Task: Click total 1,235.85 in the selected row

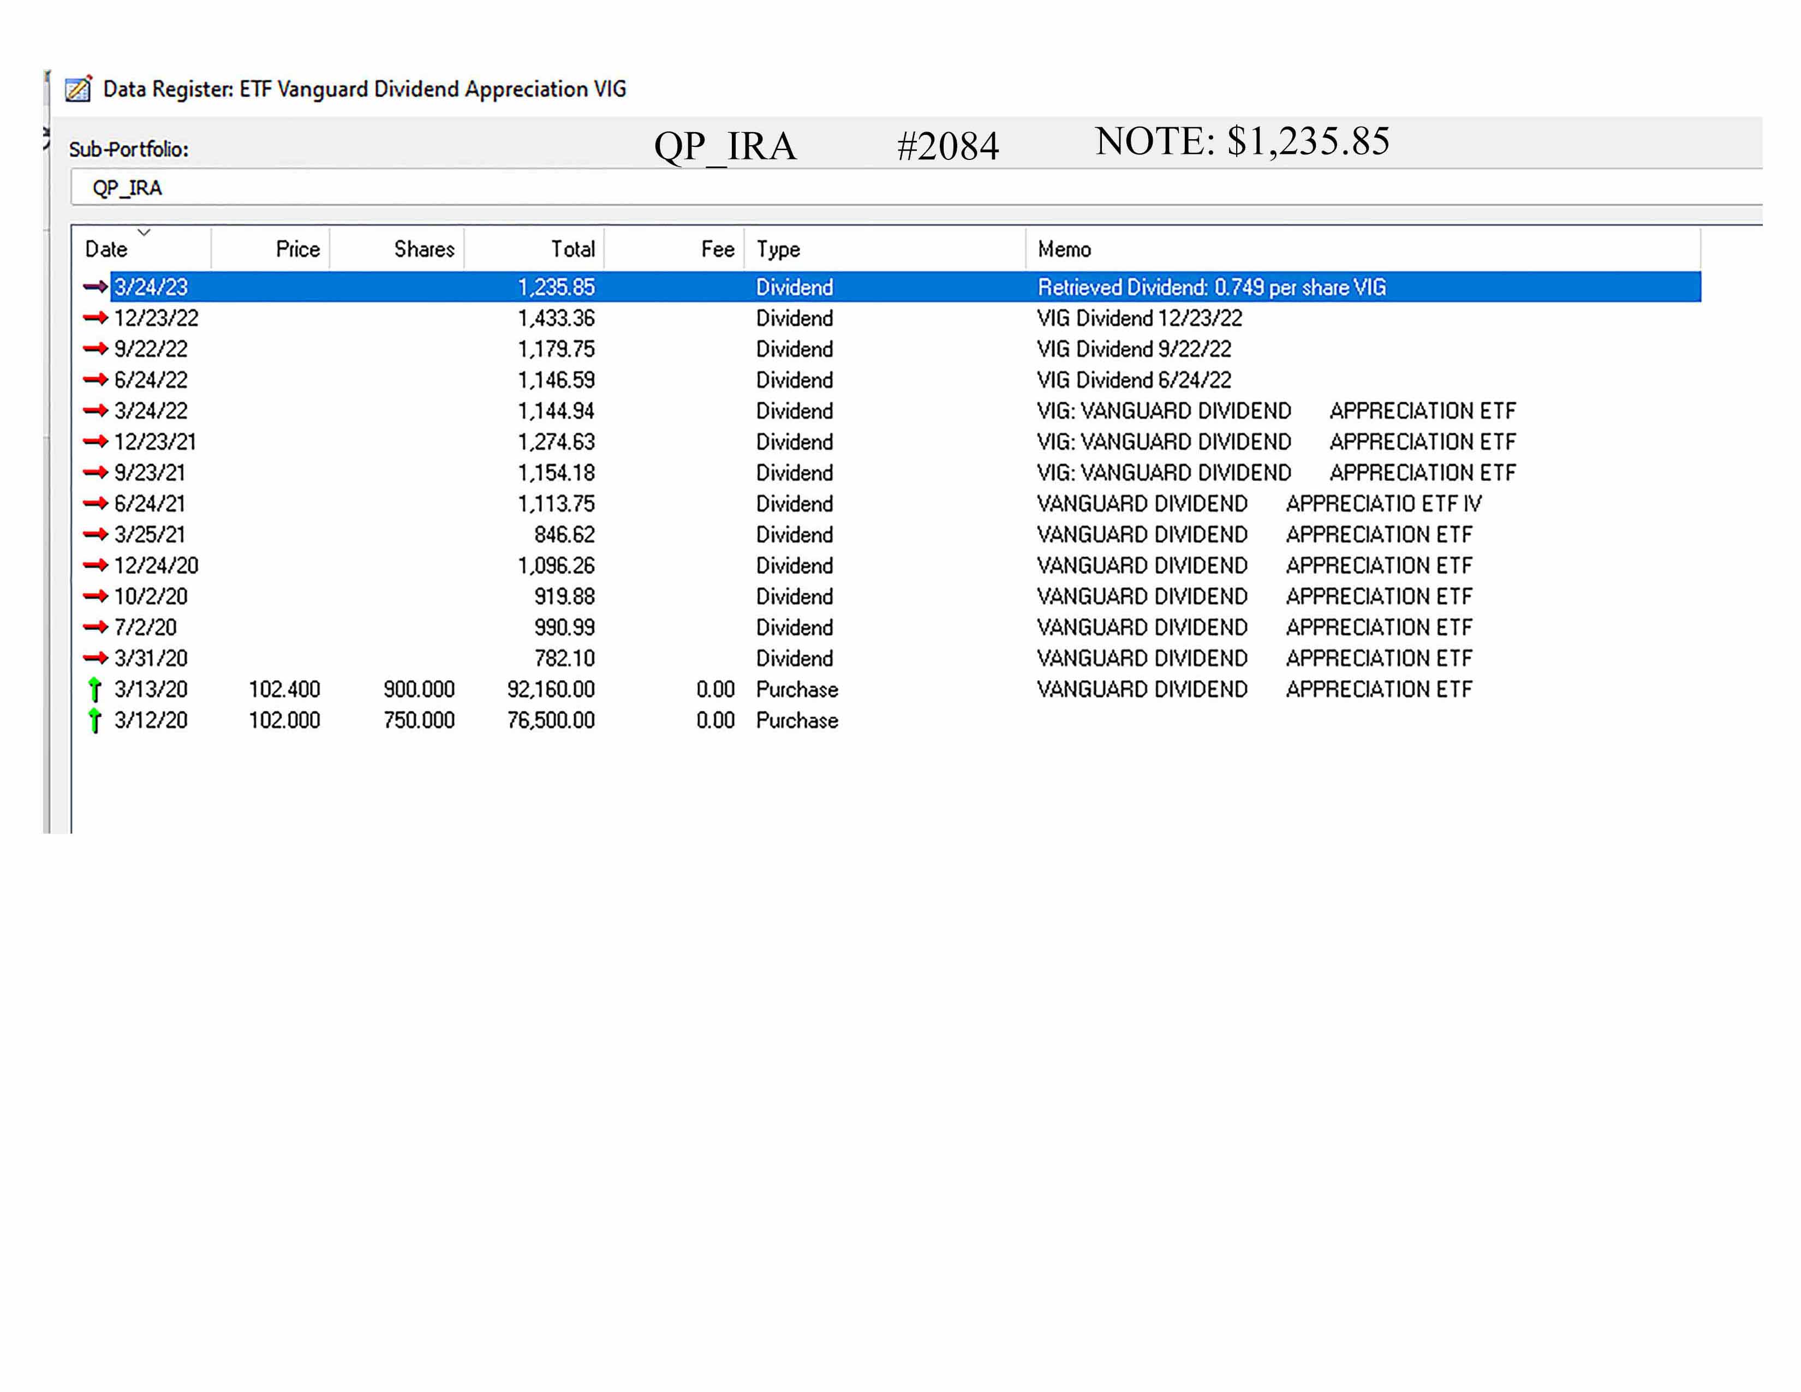Action: 556,287
